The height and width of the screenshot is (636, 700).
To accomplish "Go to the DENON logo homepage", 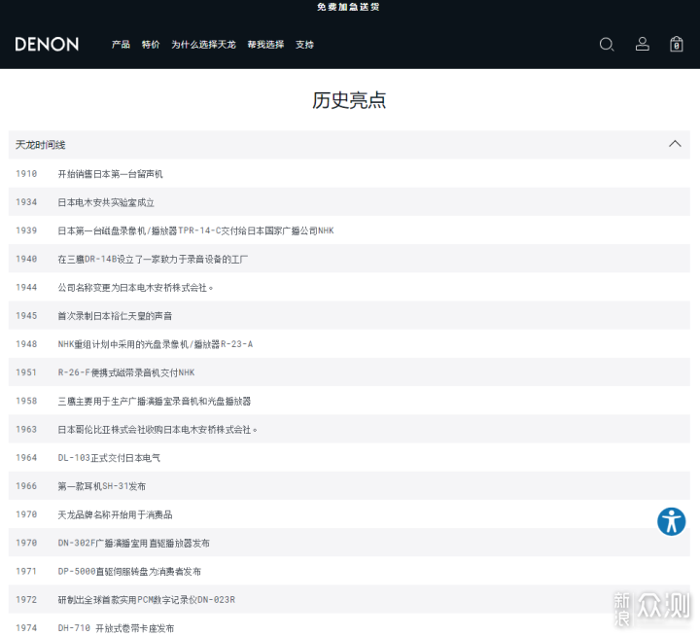I will point(47,44).
